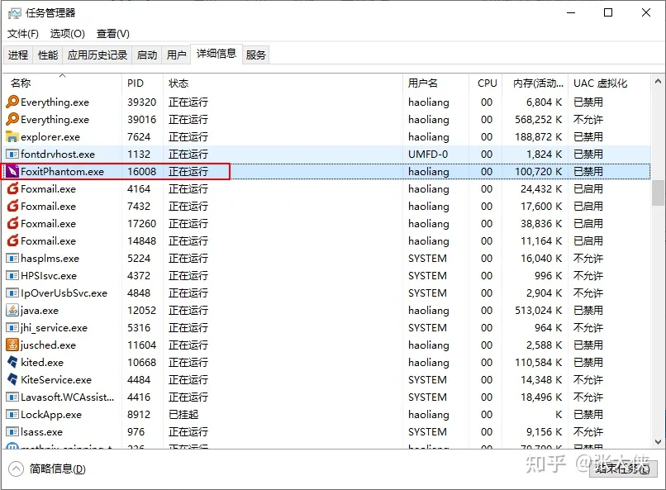Select the lsass.exe process name
The height and width of the screenshot is (490, 666).
tap(41, 432)
